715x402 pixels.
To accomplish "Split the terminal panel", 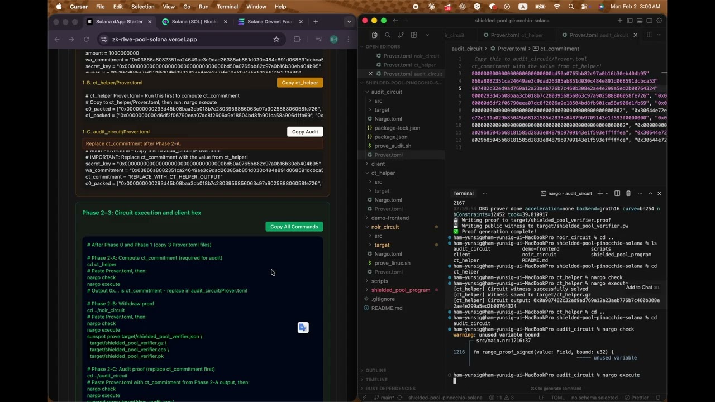I will [617, 193].
